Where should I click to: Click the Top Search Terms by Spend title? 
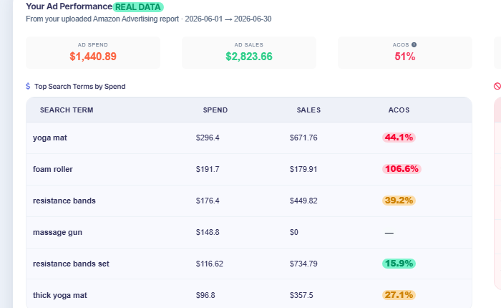click(80, 87)
